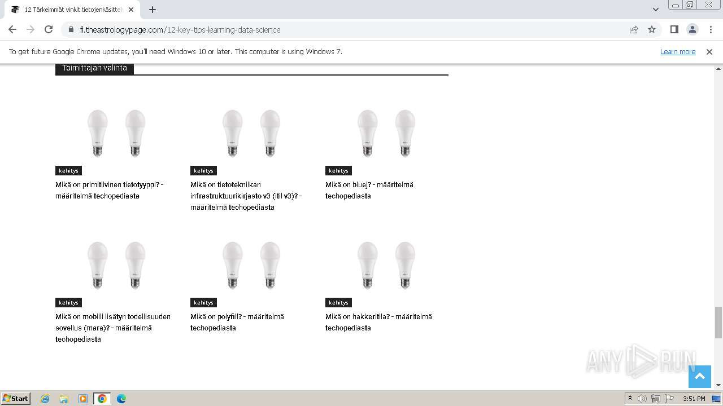Expand the tab search dropdown arrow
Viewport: 723px width, 406px height.
(x=655, y=10)
